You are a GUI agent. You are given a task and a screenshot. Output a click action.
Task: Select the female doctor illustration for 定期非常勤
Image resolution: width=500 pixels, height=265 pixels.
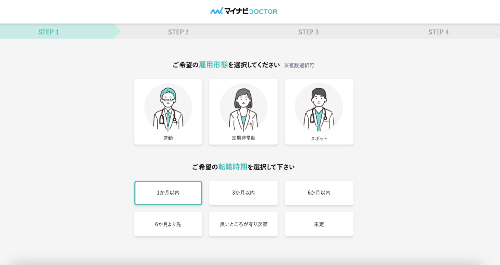243,108
